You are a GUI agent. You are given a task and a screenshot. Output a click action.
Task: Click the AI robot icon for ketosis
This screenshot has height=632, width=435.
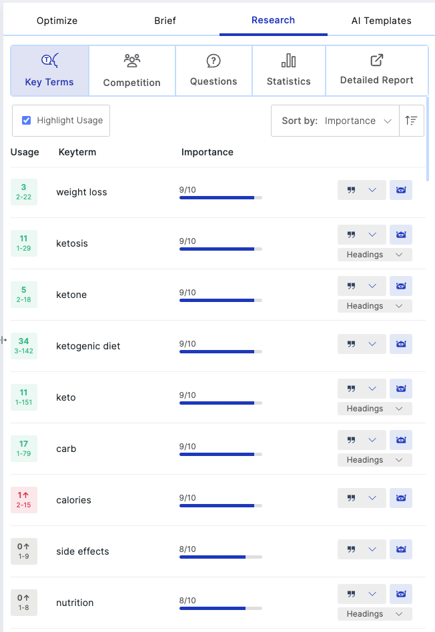coord(401,235)
